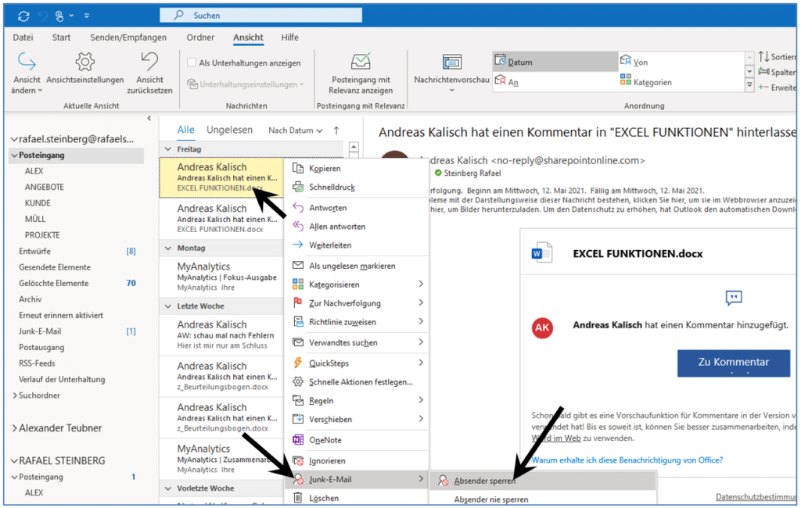This screenshot has width=801, height=508.
Task: Open the Junk-E-Mail folder
Action: tap(40, 331)
